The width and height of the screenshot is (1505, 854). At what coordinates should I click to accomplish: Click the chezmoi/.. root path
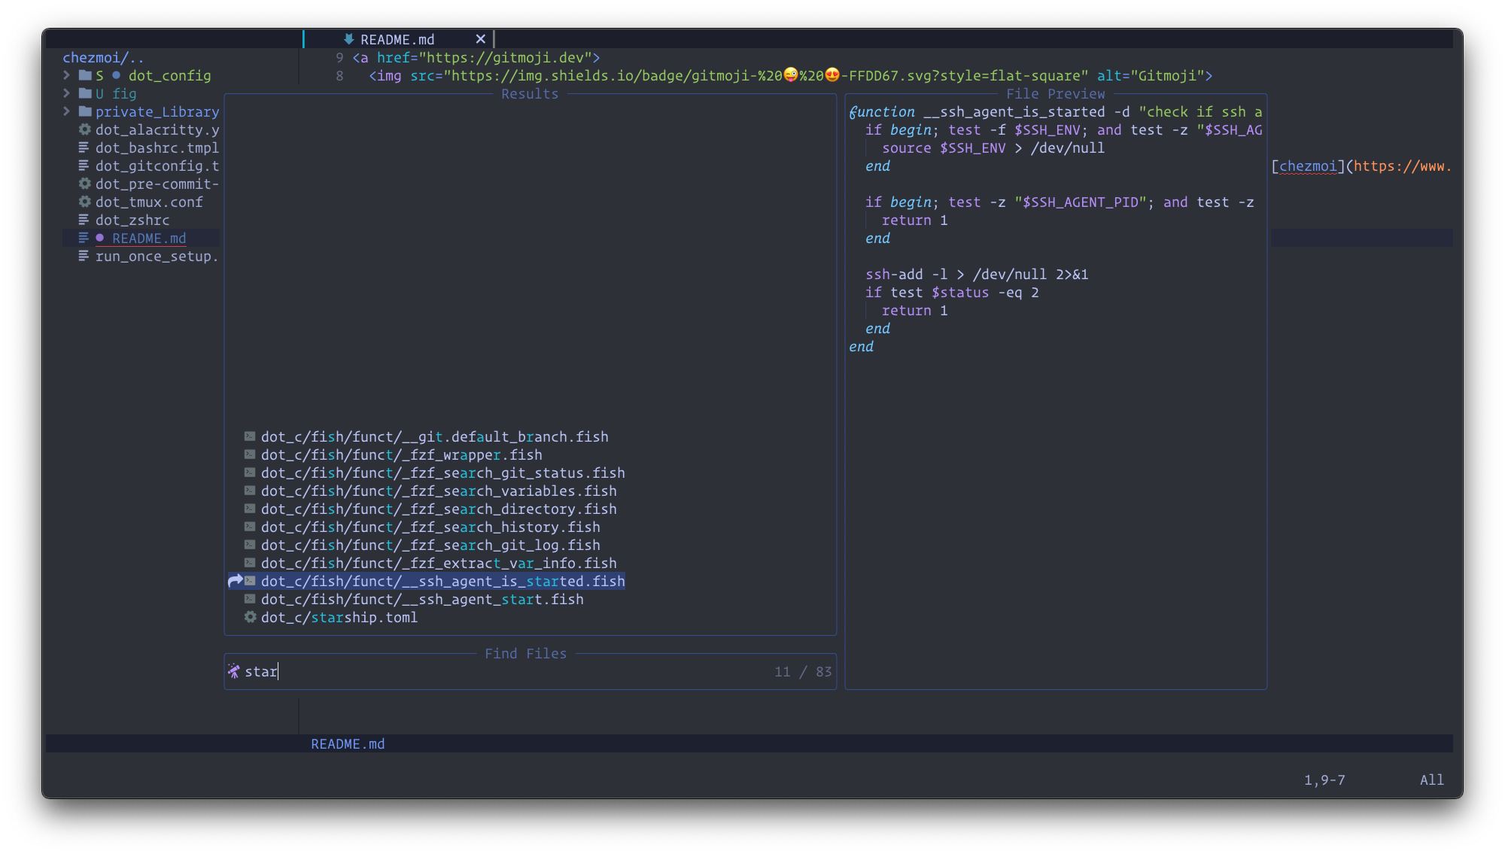point(103,57)
